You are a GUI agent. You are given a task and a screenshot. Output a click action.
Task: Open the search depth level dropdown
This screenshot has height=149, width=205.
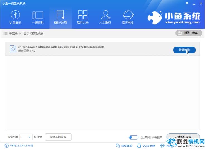pos(26,137)
